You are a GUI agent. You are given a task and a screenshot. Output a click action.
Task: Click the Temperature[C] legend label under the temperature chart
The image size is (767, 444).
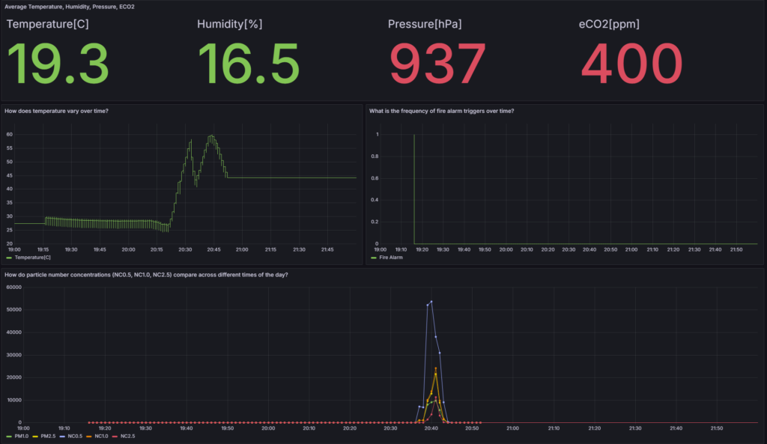33,258
